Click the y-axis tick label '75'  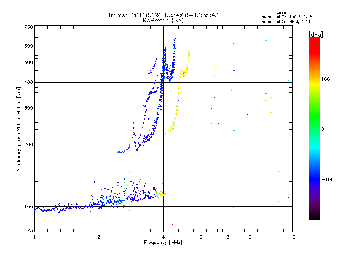[30, 230]
